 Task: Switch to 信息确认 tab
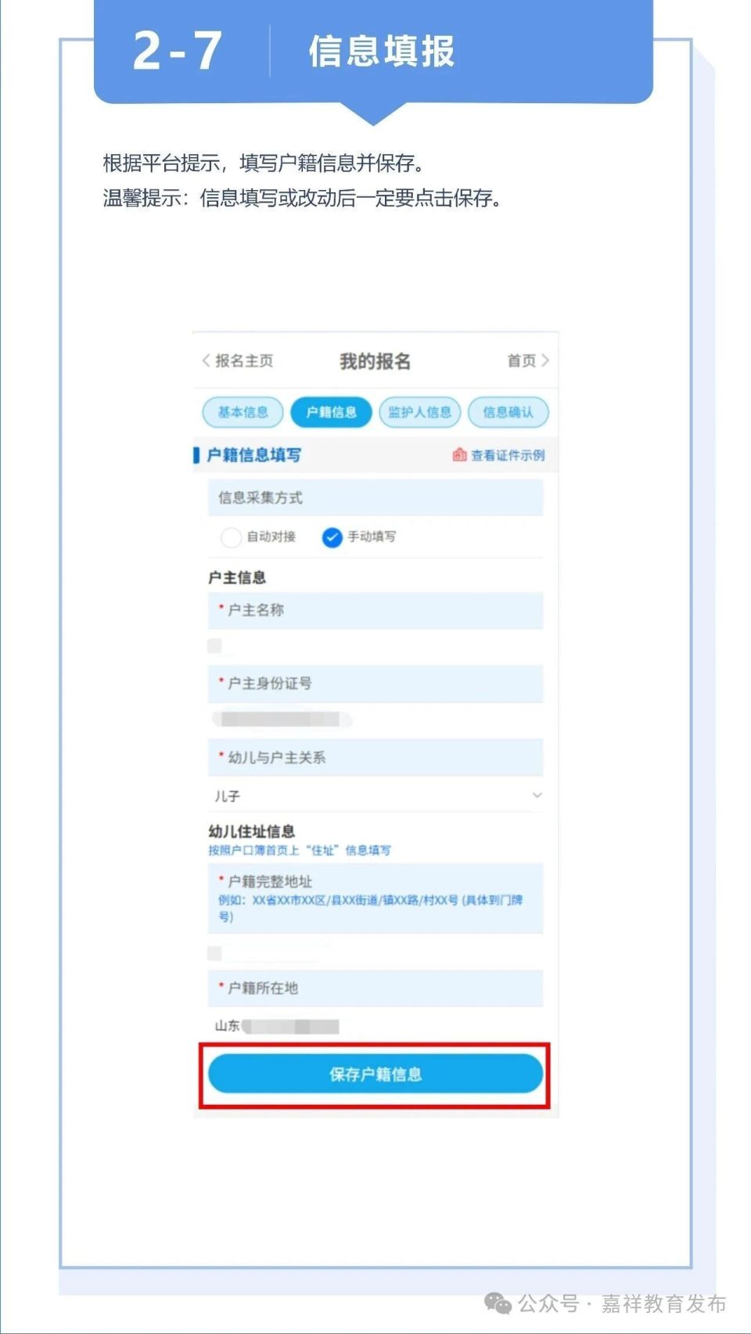click(508, 412)
